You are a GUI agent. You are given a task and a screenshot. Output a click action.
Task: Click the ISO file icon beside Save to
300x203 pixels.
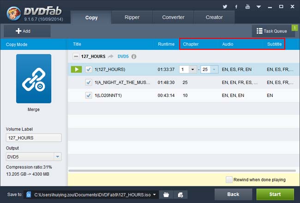coord(29,195)
